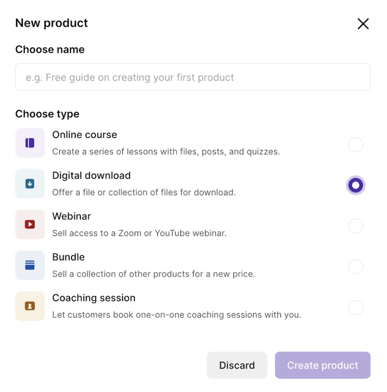Select the Bundle radio button
This screenshot has height=392, width=387.
coord(355,267)
